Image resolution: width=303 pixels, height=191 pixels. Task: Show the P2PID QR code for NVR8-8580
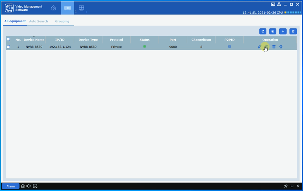[229, 46]
